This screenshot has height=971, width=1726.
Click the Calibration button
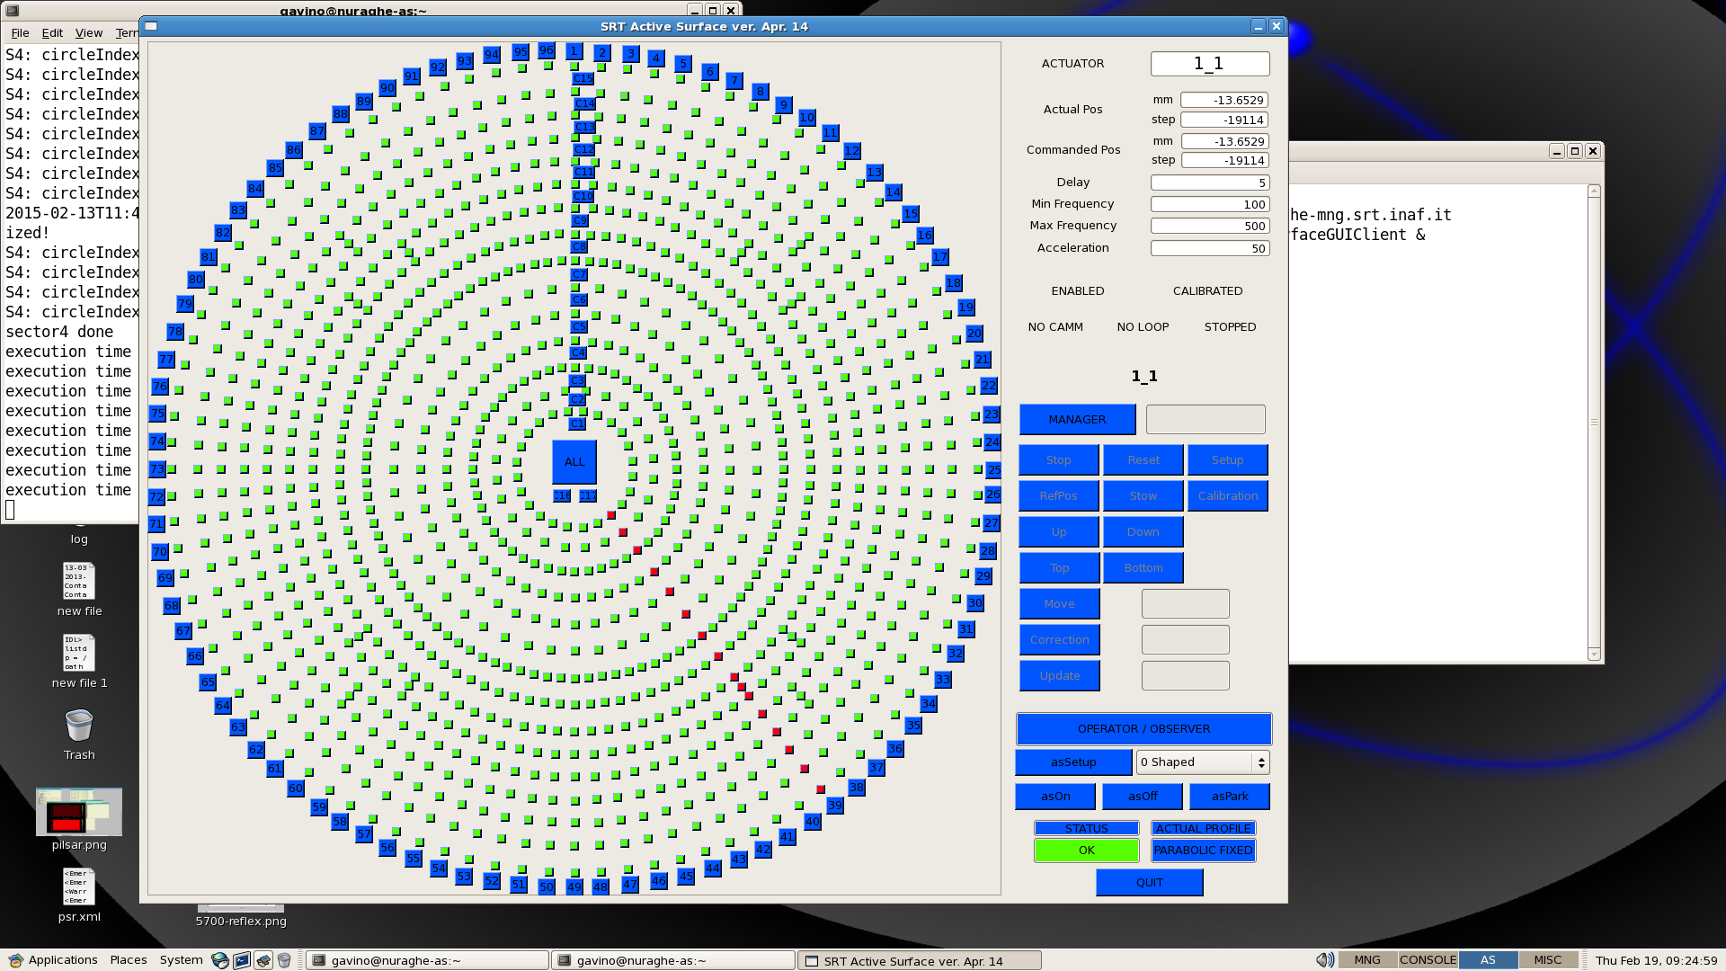pyautogui.click(x=1228, y=495)
